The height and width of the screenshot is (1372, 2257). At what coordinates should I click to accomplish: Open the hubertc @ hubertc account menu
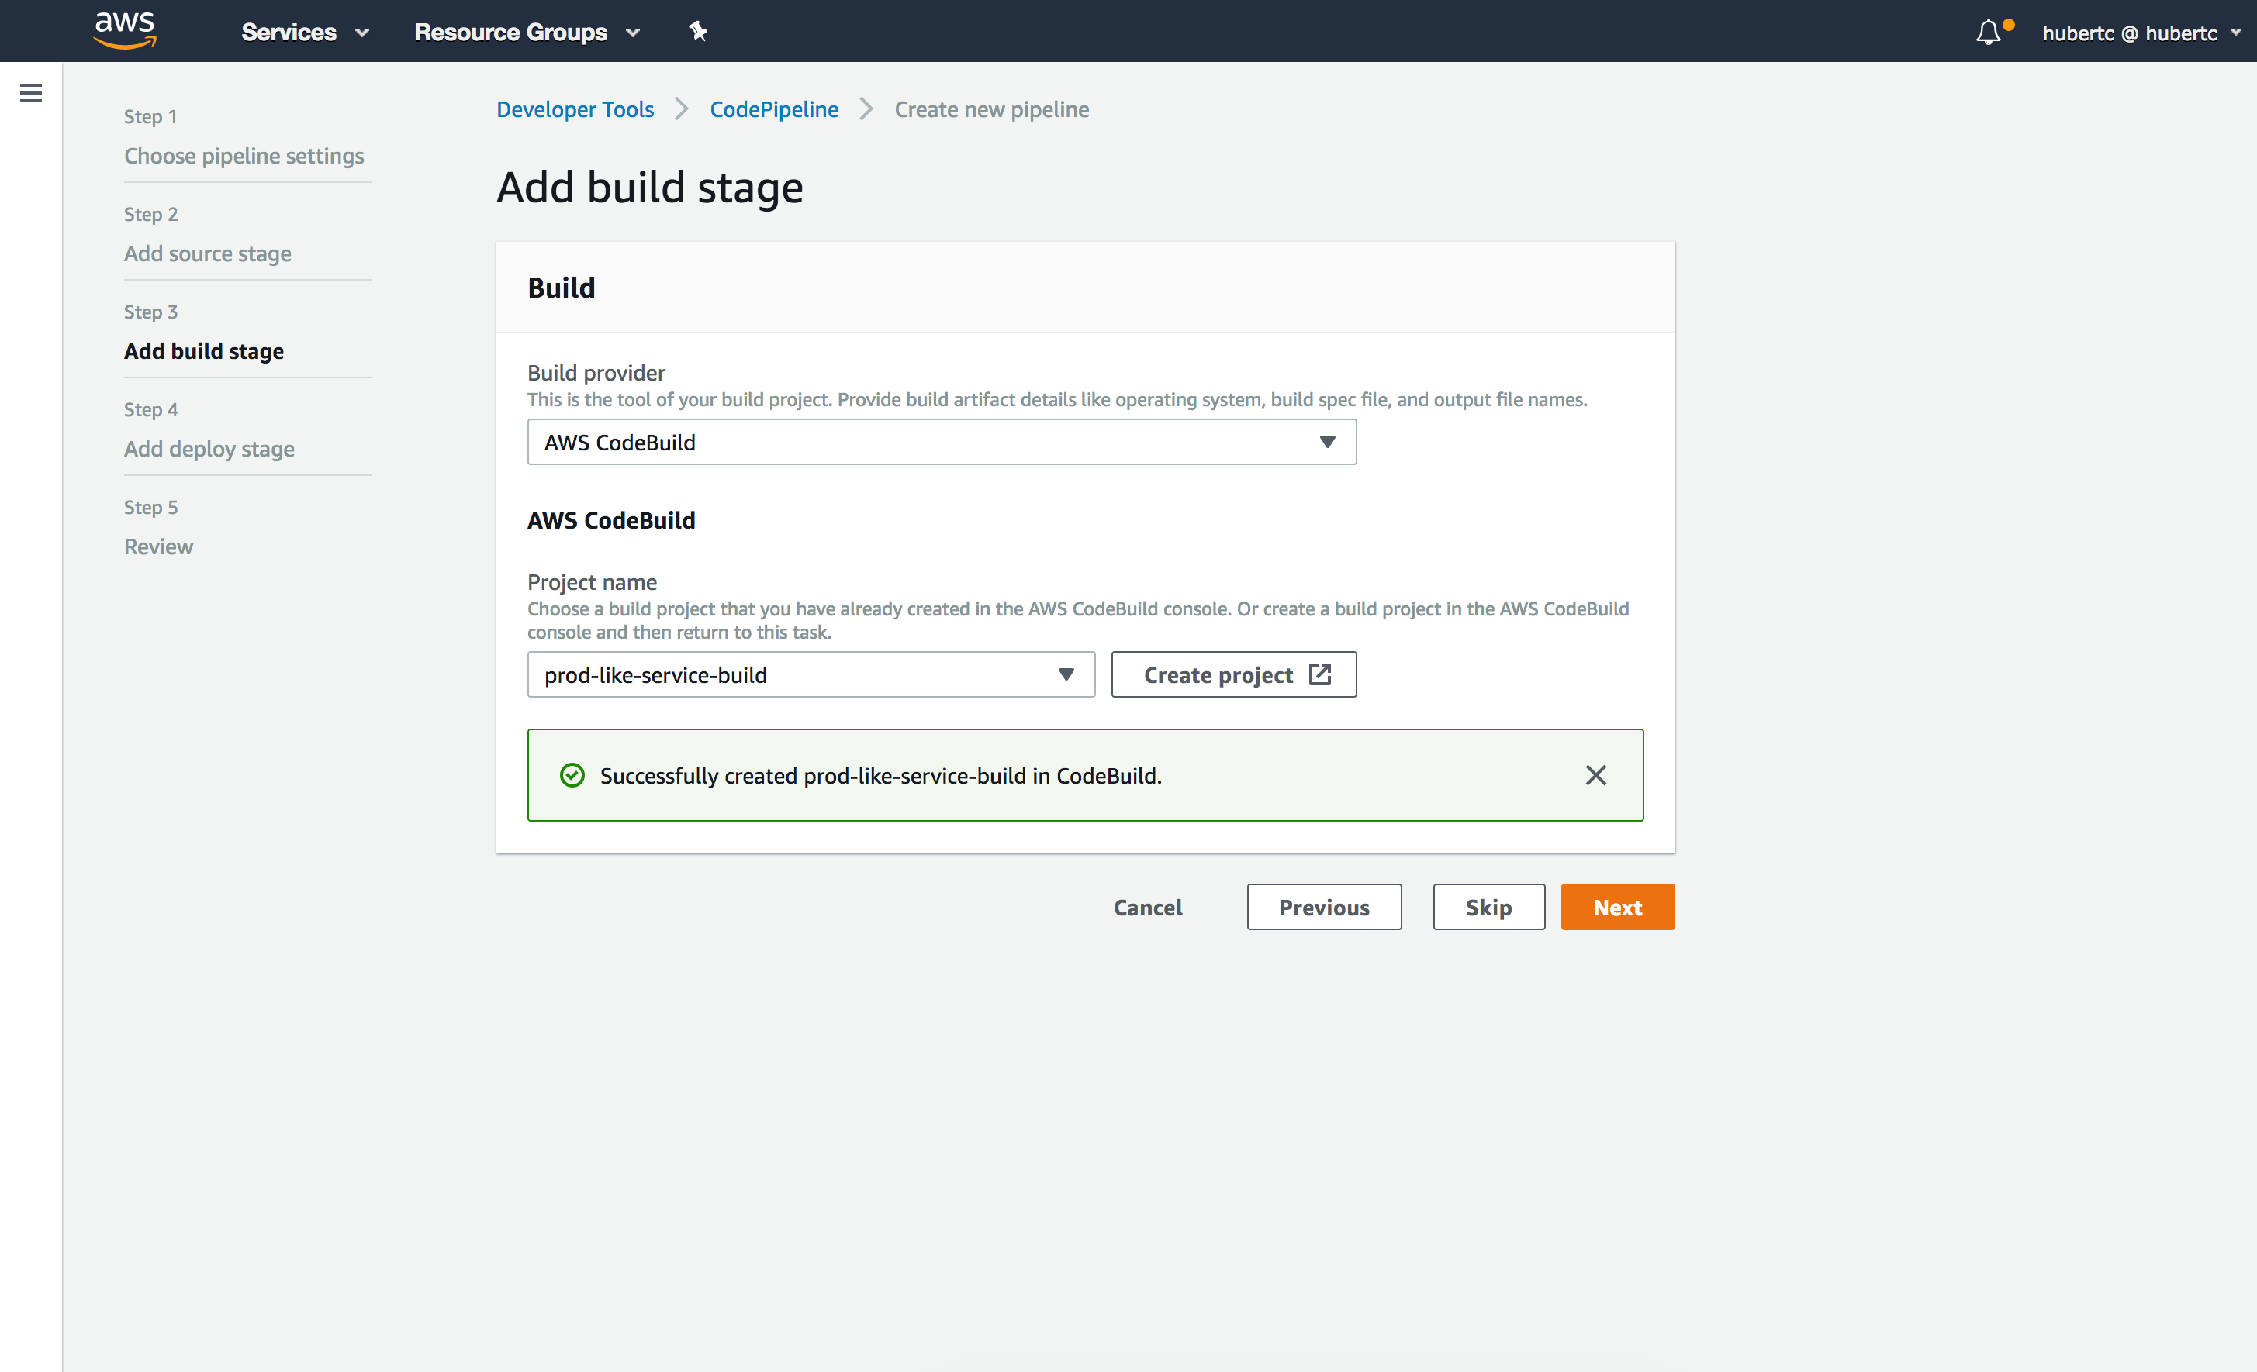[x=2141, y=33]
